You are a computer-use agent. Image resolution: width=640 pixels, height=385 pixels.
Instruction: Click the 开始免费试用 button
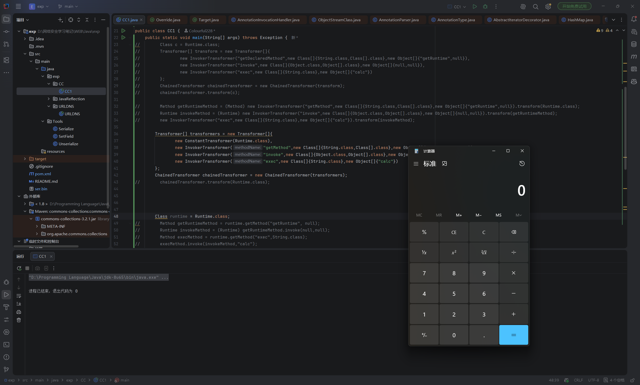(574, 6)
